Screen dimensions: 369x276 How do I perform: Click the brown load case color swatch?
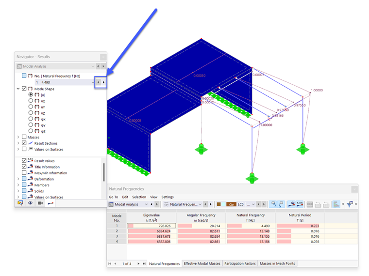pyautogui.click(x=218, y=204)
